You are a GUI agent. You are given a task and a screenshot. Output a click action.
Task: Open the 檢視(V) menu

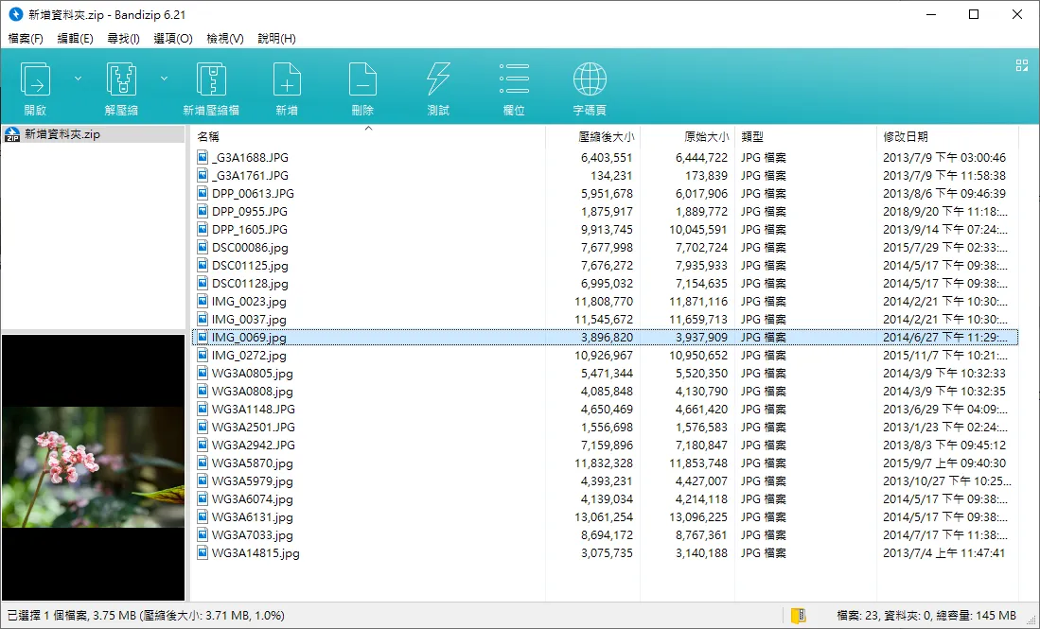click(x=225, y=39)
